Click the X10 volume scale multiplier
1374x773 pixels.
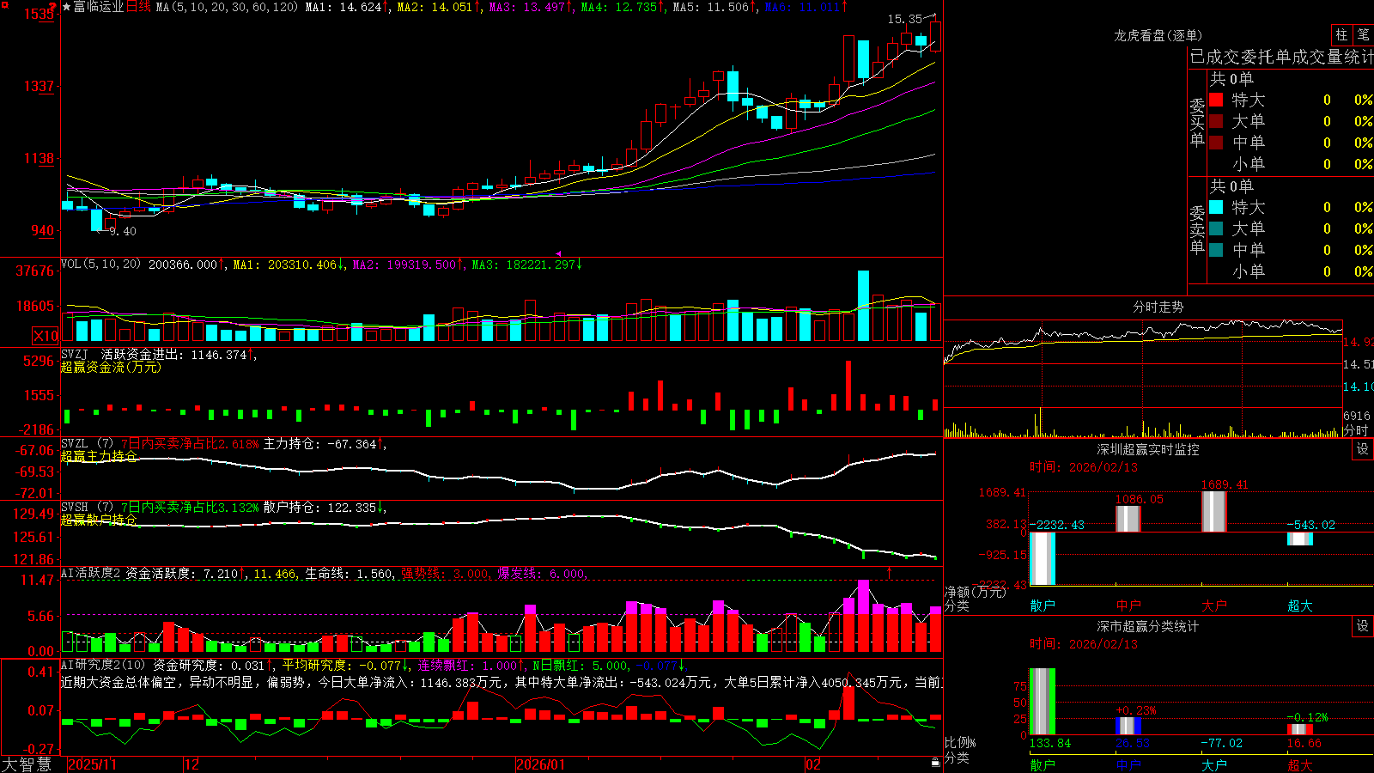point(46,336)
